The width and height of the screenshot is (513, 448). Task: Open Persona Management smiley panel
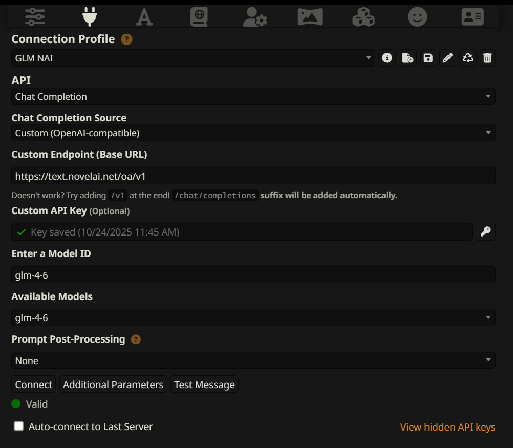coord(417,17)
